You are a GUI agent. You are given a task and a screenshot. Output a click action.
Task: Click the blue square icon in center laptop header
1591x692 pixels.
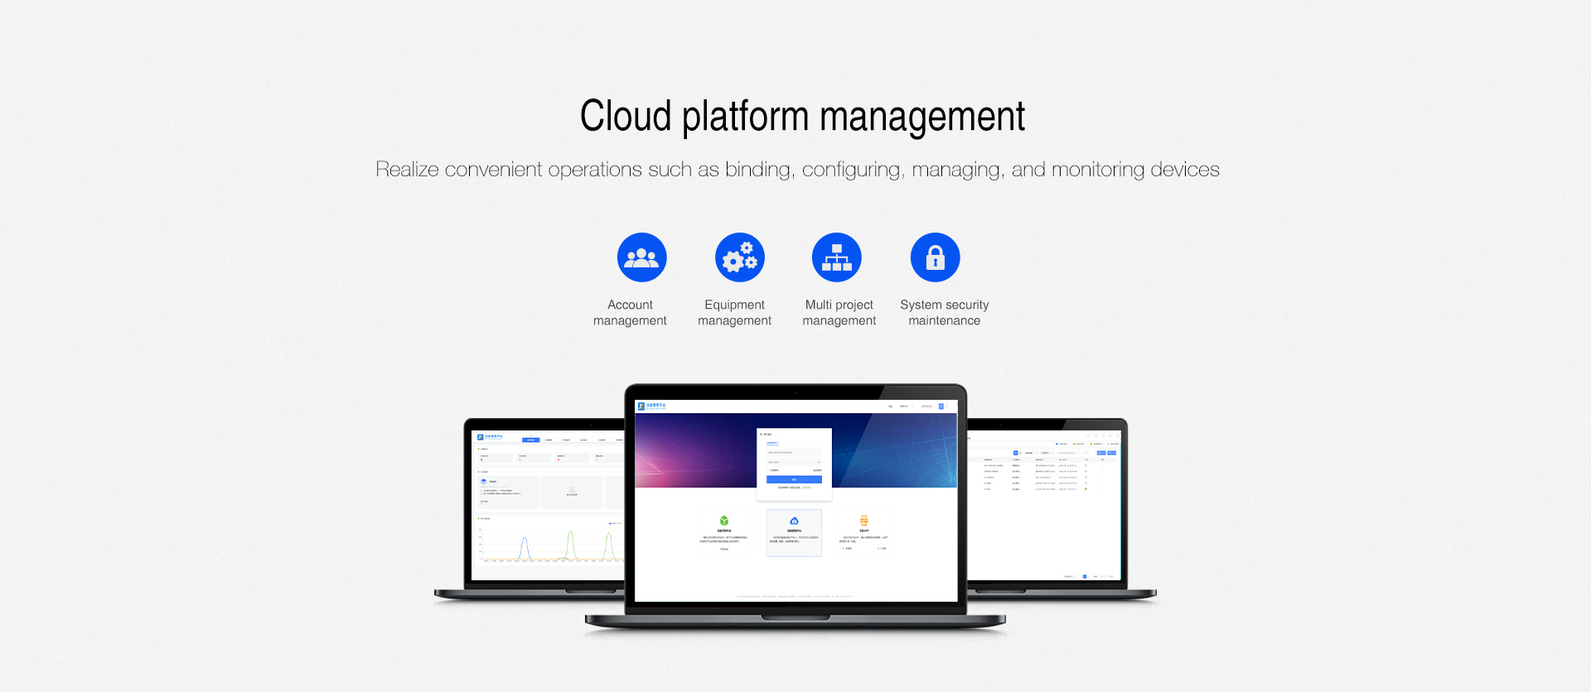941,406
